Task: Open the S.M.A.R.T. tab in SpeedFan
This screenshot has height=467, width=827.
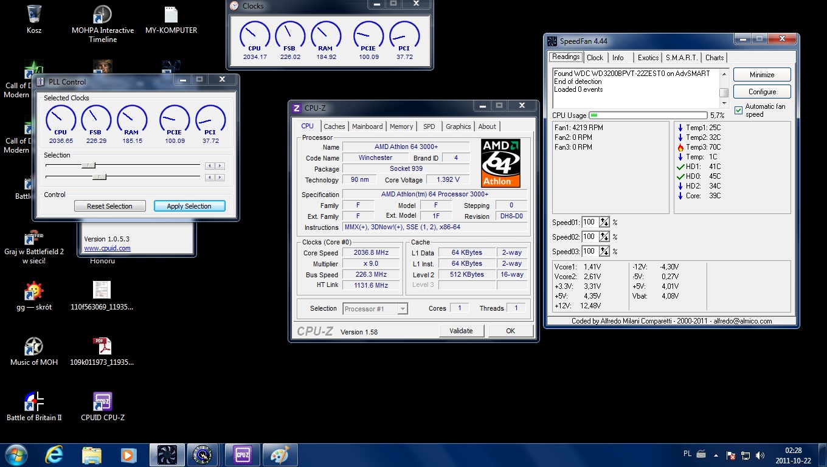Action: pos(681,58)
